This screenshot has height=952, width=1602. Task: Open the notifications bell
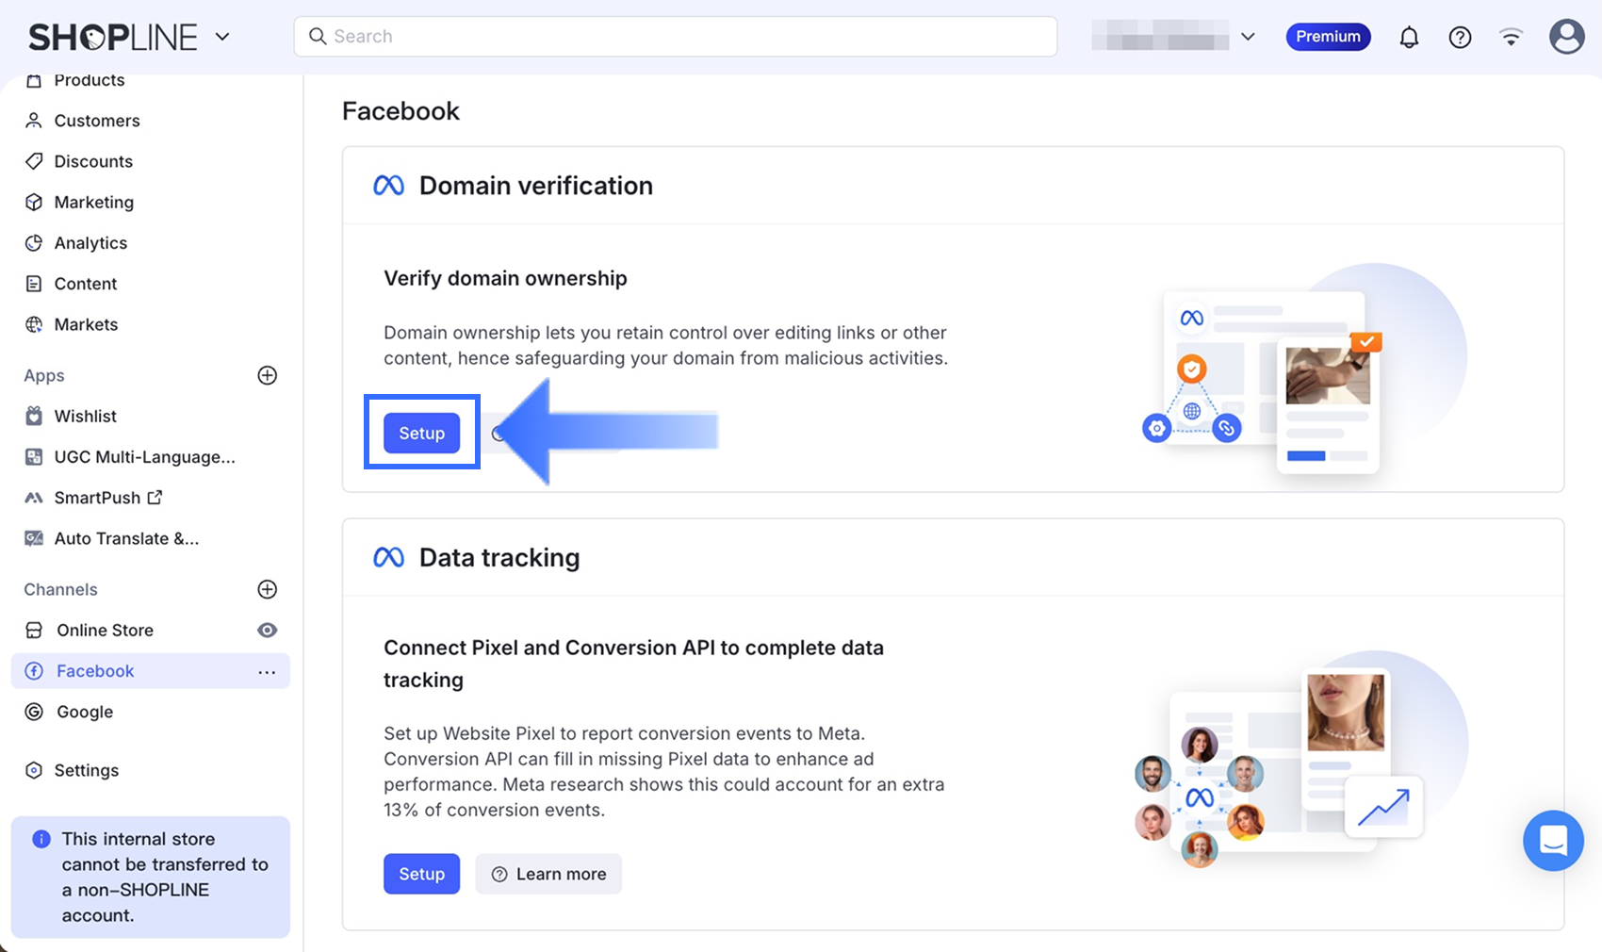(1409, 37)
